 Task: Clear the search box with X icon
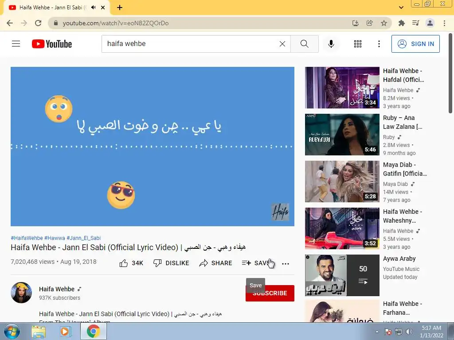(282, 44)
